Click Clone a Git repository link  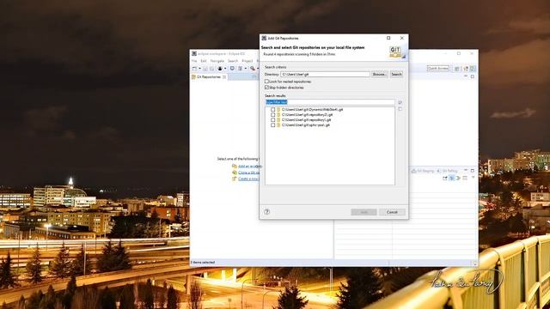248,173
